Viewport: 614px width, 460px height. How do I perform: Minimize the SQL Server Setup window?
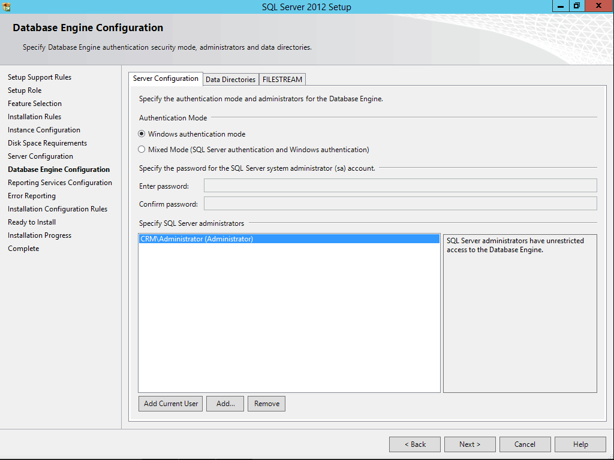pos(561,6)
